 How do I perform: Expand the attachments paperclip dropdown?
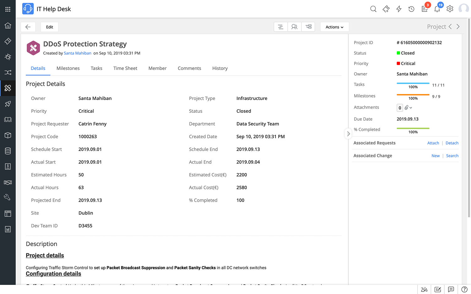click(x=409, y=108)
